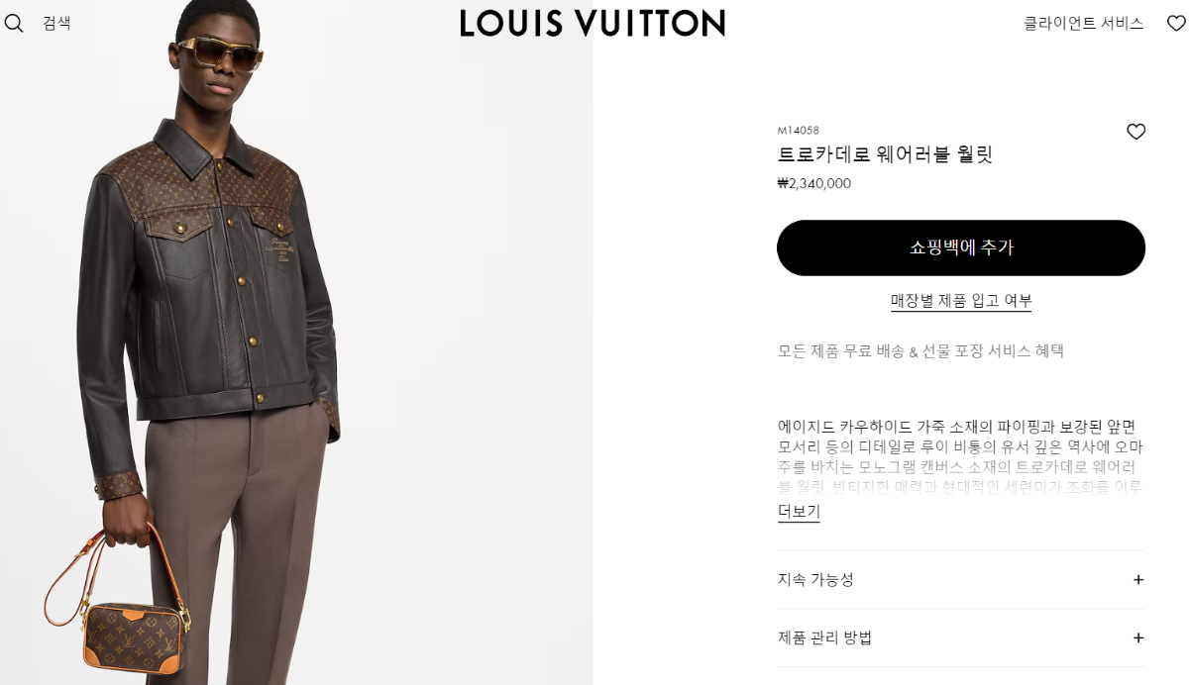Click the product description paragraph
Image resolution: width=1189 pixels, height=685 pixels.
(961, 456)
